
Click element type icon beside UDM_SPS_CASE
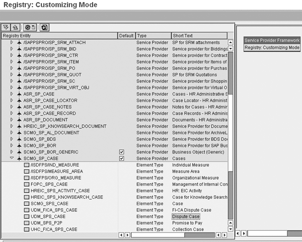point(27,216)
